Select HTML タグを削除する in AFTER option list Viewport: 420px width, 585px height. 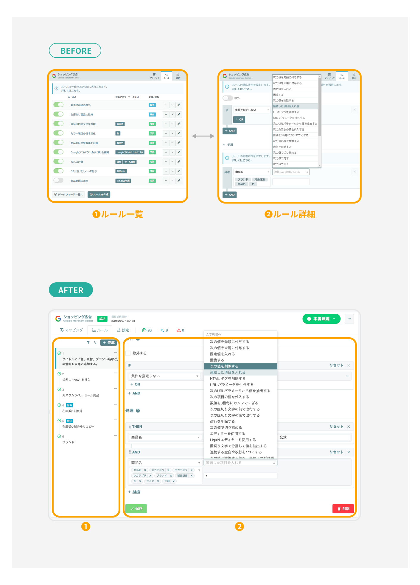(240, 379)
